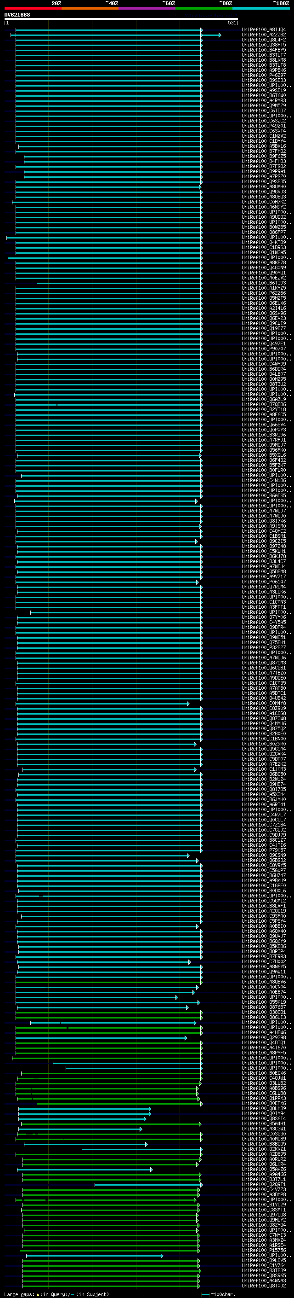Screen dimensions: 294x1298
Task: Click the orange ~40% identity legend segment
Action: coord(90,8)
